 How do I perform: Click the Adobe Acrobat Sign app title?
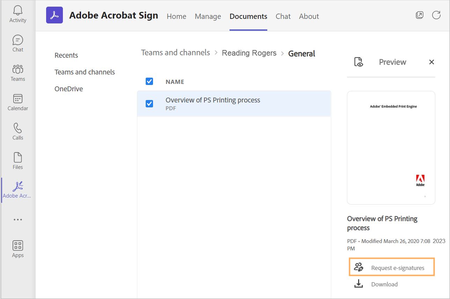[114, 15]
